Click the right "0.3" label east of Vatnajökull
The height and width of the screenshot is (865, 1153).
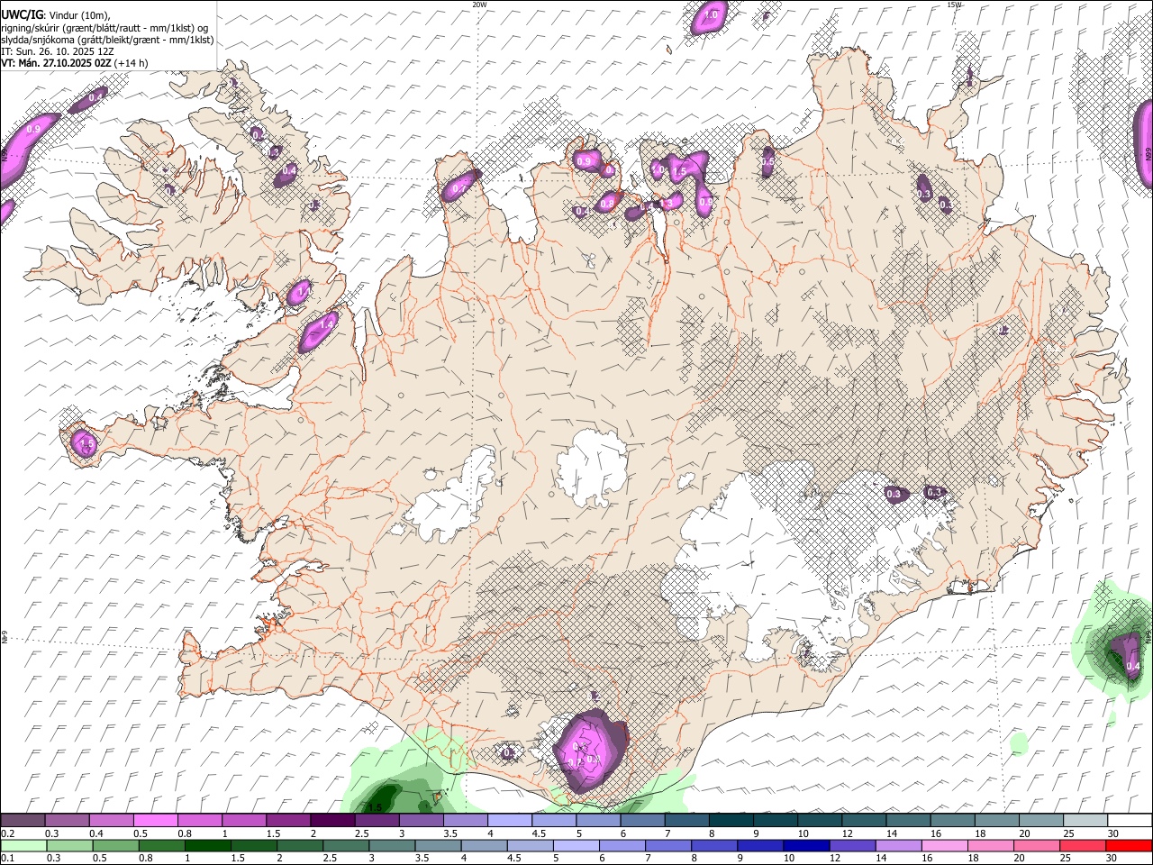tap(935, 492)
